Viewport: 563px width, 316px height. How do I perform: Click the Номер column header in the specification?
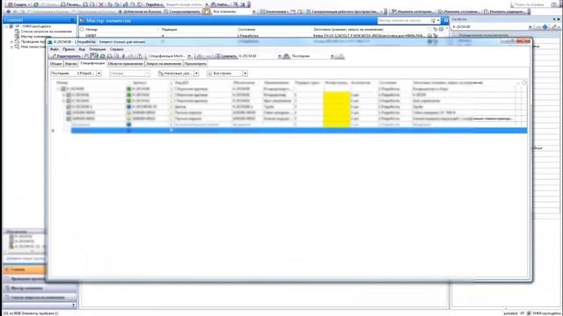pyautogui.click(x=62, y=83)
